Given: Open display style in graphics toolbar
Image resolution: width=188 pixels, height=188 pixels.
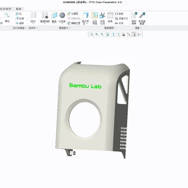Looking at the screenshot, I should (112, 34).
